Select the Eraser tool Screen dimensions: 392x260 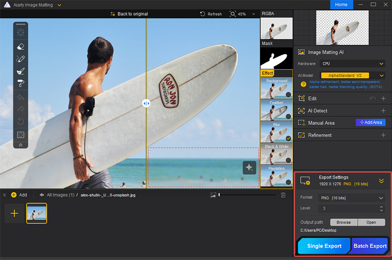(20, 47)
